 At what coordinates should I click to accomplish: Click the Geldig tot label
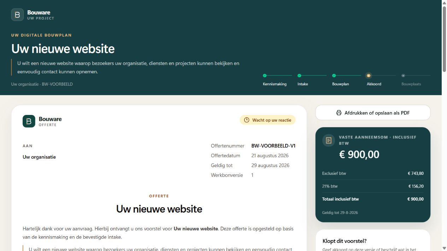pos(222,166)
